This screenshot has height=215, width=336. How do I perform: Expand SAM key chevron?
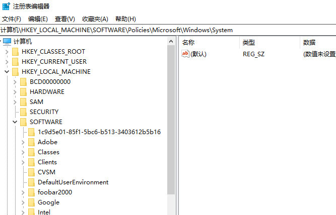click(15, 102)
